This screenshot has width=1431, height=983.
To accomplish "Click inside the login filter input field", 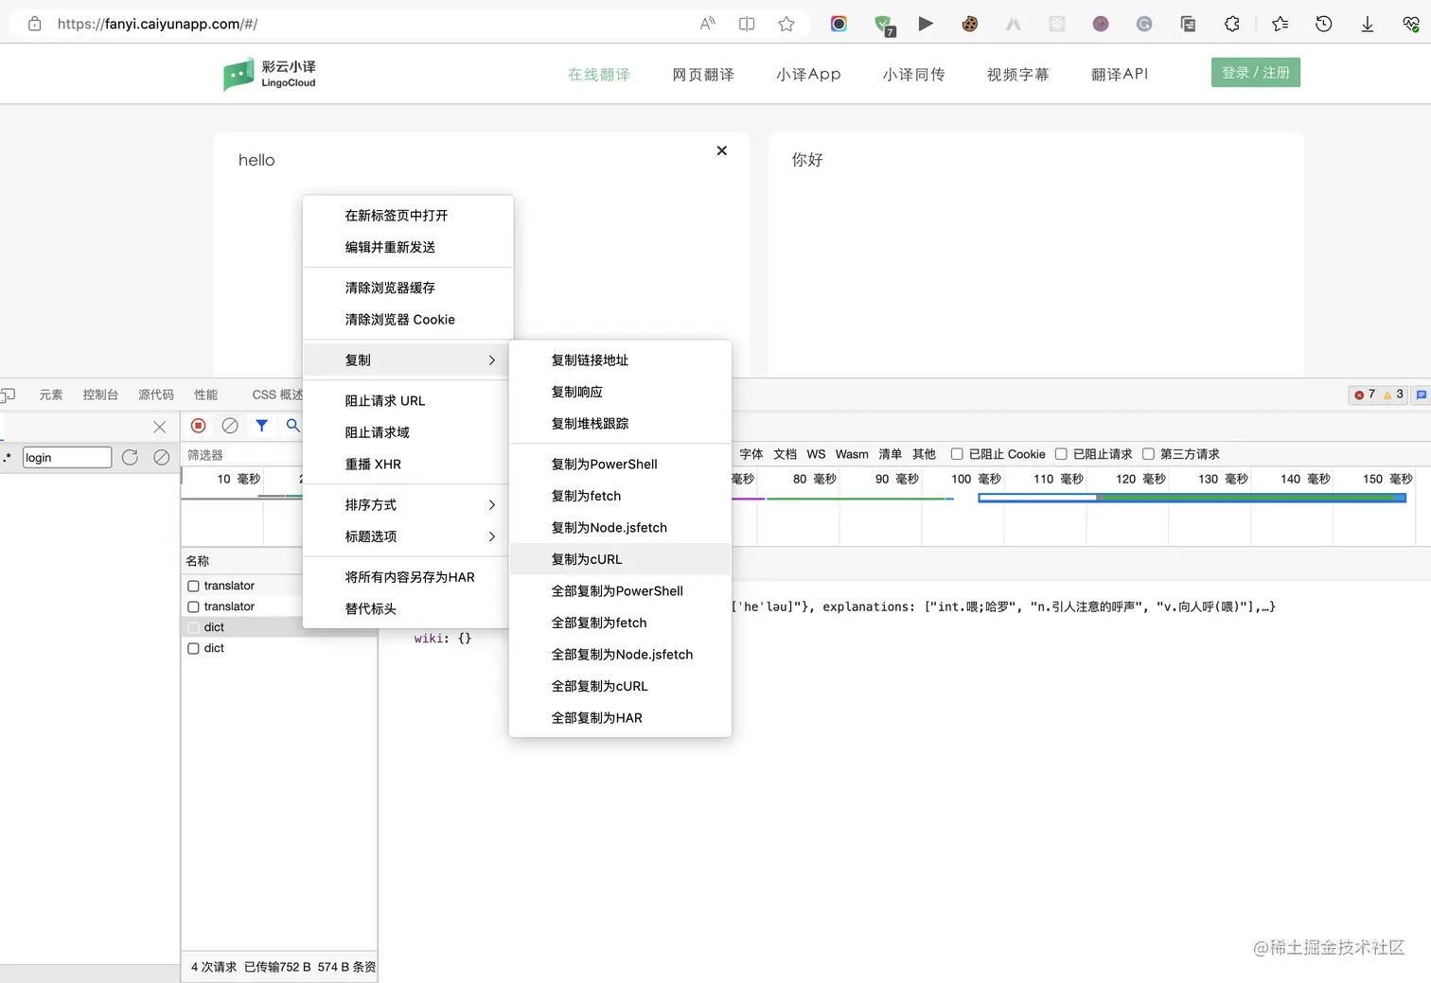I will (66, 457).
